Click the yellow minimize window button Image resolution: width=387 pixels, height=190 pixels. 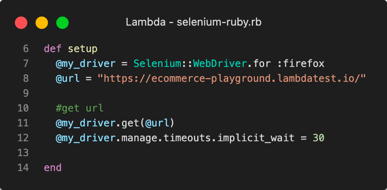[x=42, y=22]
